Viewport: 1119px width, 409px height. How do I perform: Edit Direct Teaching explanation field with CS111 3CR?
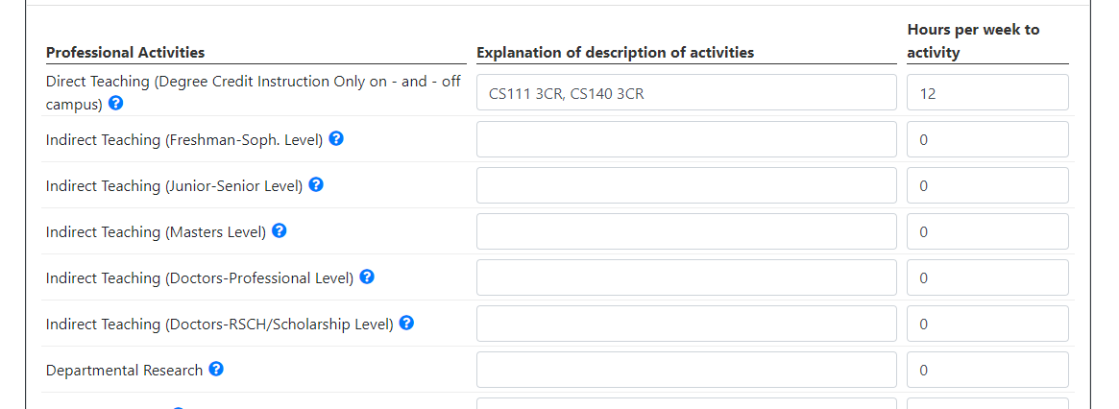pyautogui.click(x=686, y=93)
